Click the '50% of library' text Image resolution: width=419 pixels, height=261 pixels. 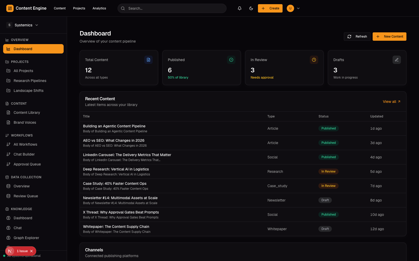pyautogui.click(x=178, y=78)
